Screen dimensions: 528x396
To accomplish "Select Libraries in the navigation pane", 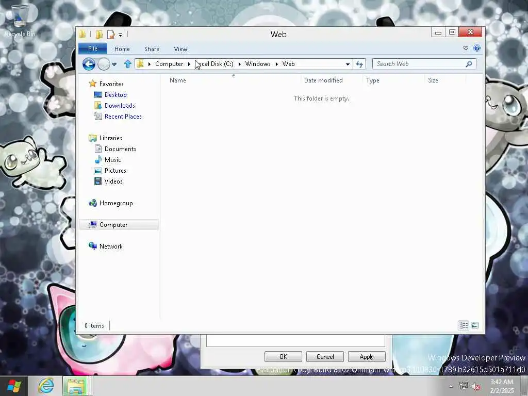I will pyautogui.click(x=110, y=138).
